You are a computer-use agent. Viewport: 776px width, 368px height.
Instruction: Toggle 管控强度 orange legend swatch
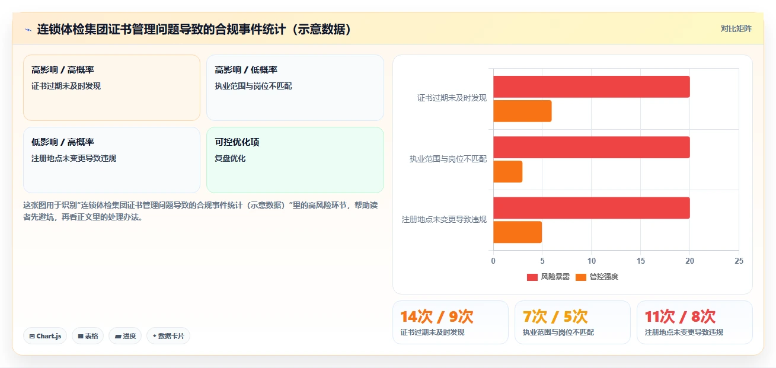coord(581,277)
